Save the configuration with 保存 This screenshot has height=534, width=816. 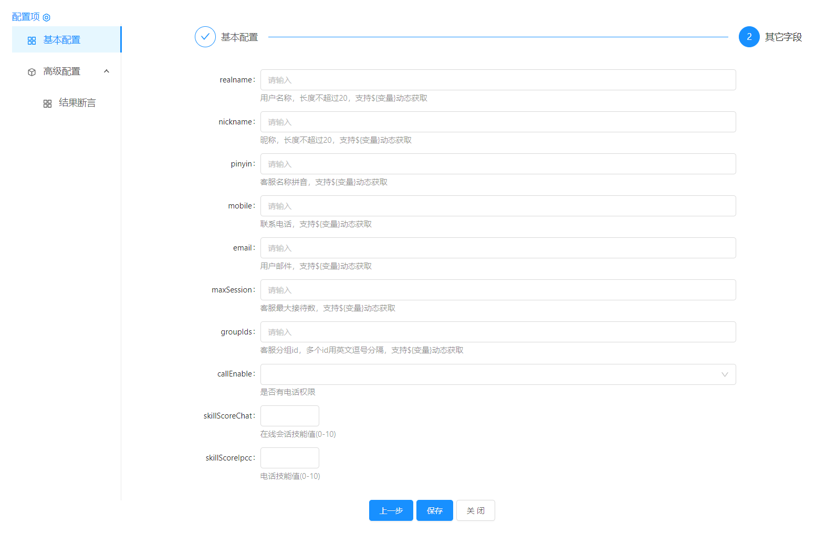pyautogui.click(x=434, y=510)
